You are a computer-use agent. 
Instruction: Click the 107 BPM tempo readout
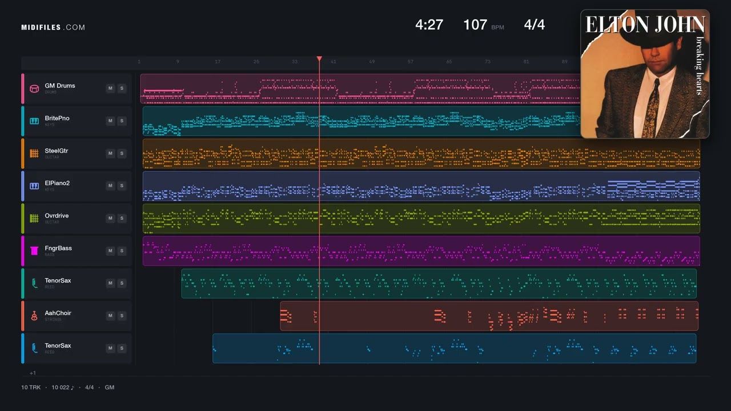(483, 25)
